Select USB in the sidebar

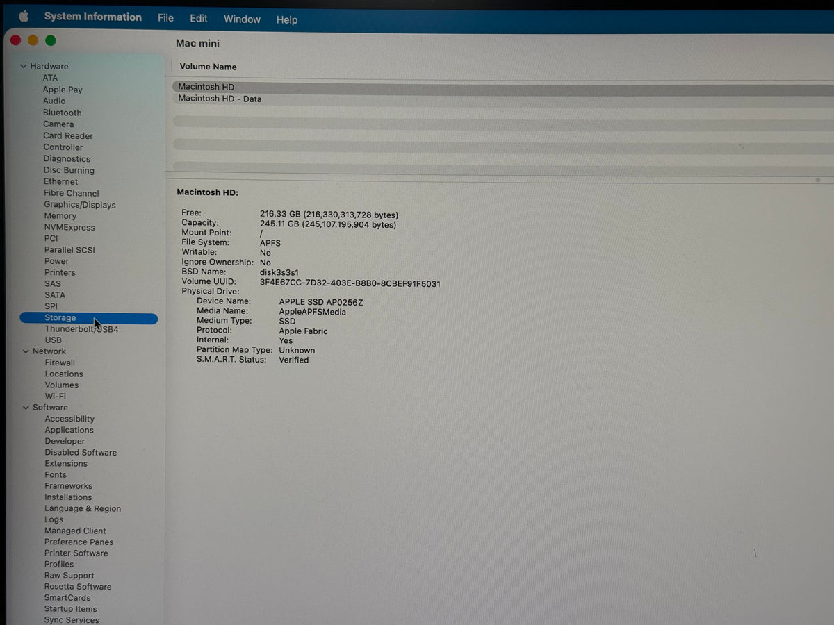pyautogui.click(x=54, y=340)
